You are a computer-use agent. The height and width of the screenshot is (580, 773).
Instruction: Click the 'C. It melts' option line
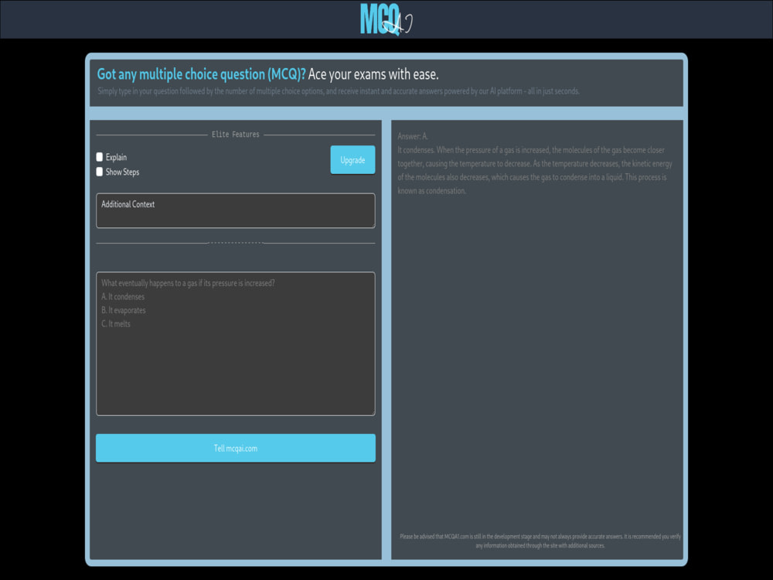click(x=116, y=323)
